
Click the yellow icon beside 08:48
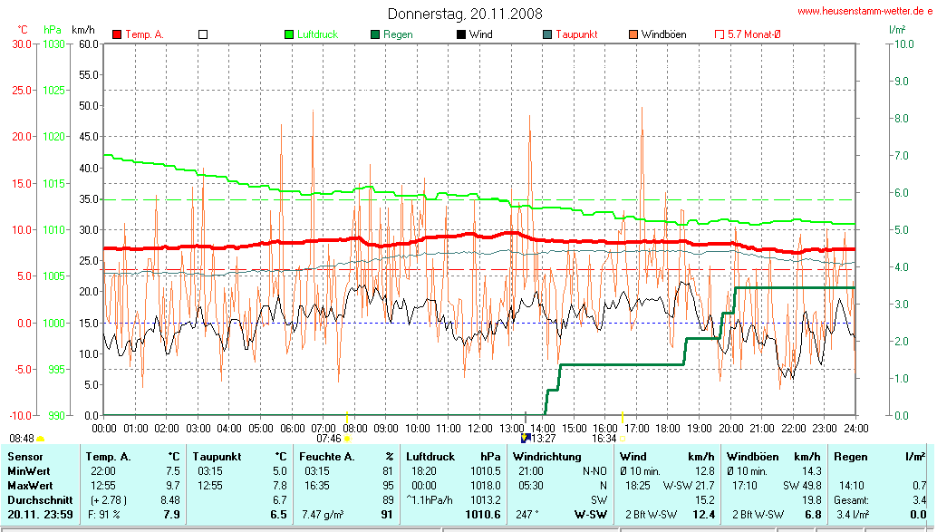40,439
